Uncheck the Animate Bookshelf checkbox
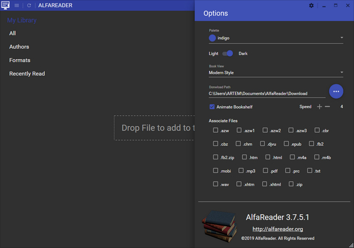The height and width of the screenshot is (248, 354). [x=212, y=106]
